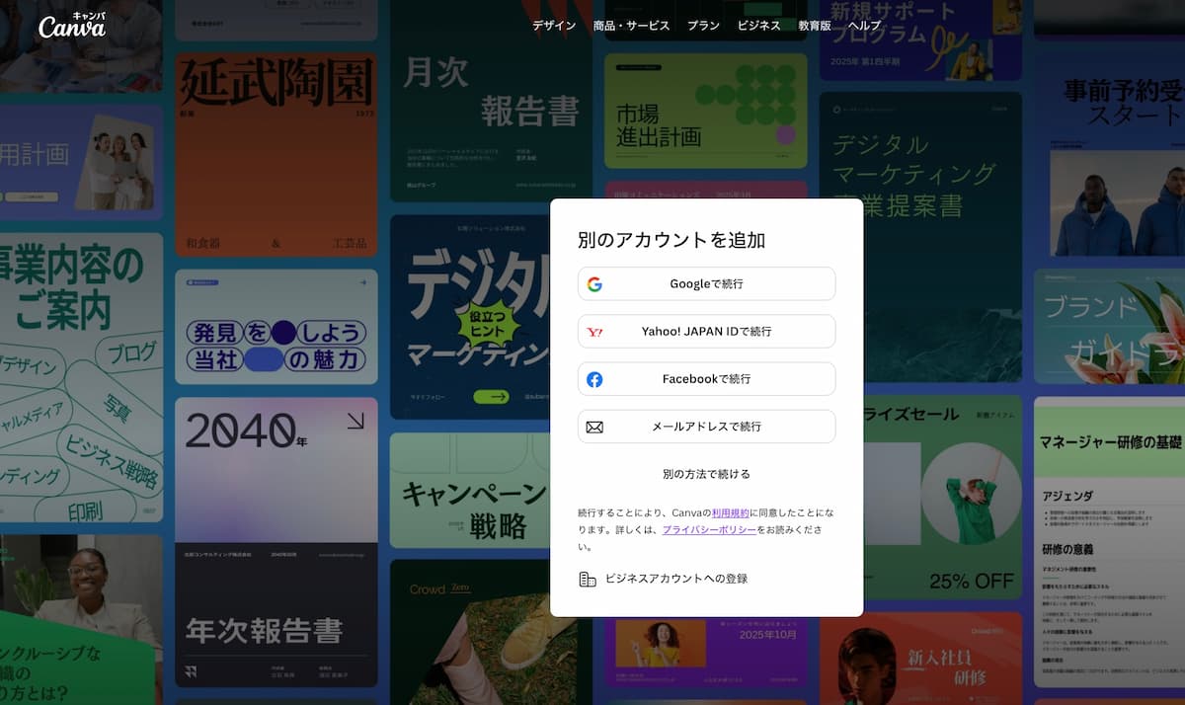The image size is (1185, 705).
Task: Open the 年次報告書 dark template
Action: [x=276, y=614]
